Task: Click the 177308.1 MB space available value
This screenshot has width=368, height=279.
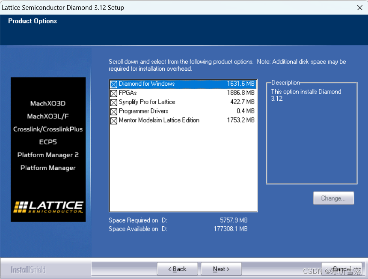Action: click(x=231, y=229)
